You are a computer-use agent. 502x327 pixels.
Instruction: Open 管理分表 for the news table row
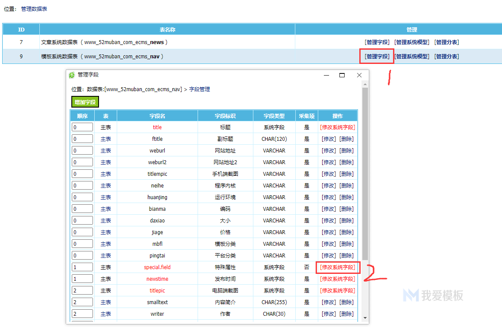tap(447, 42)
